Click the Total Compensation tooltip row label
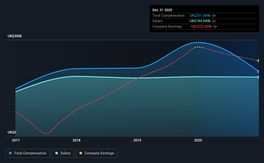 (x=168, y=15)
